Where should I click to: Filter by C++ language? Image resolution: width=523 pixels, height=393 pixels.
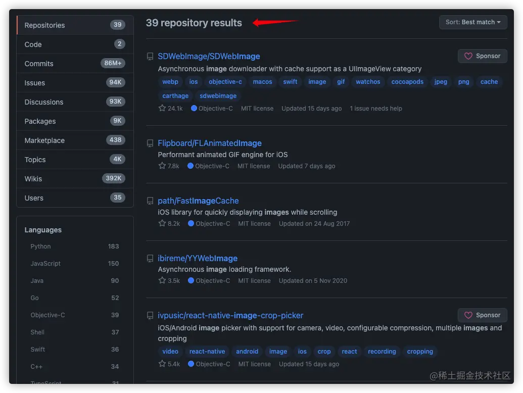pos(75,366)
